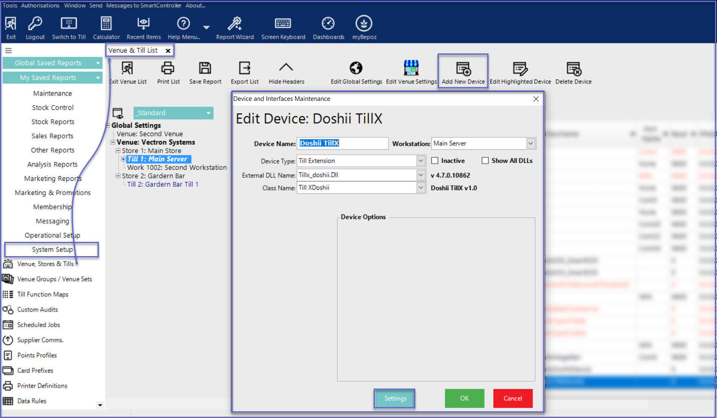Tick the Inactive checkbox

coord(435,161)
